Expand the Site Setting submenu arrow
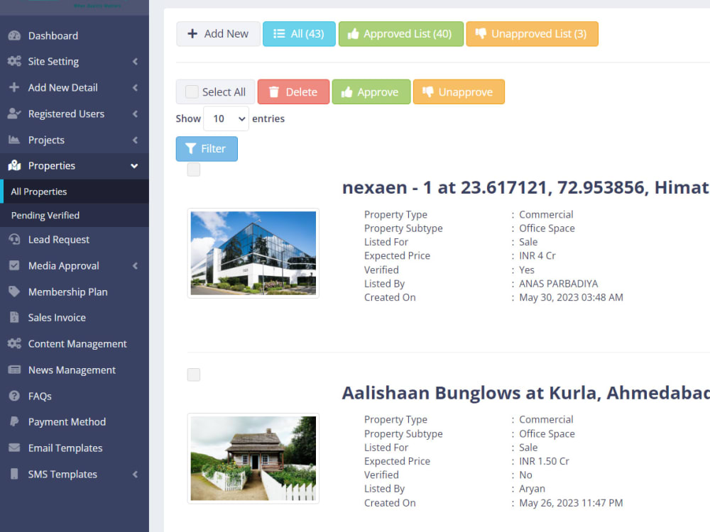Image resolution: width=710 pixels, height=532 pixels. coord(135,61)
